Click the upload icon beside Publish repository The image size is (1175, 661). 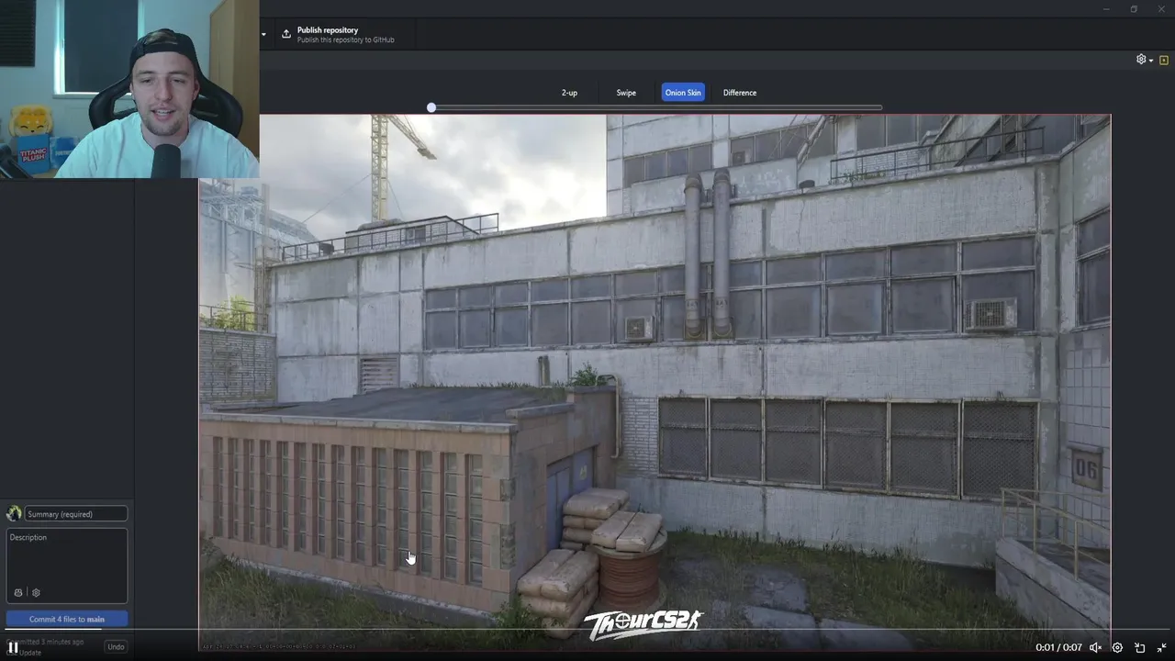coord(286,34)
